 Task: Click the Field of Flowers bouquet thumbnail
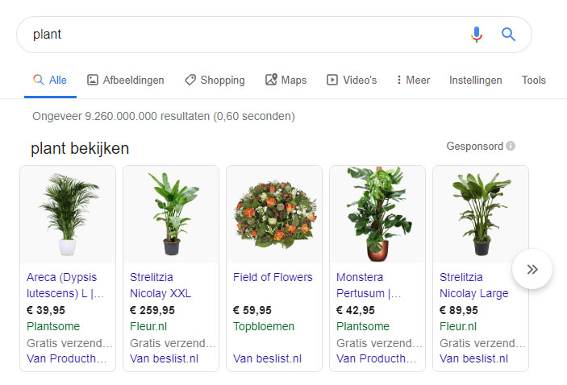[274, 214]
